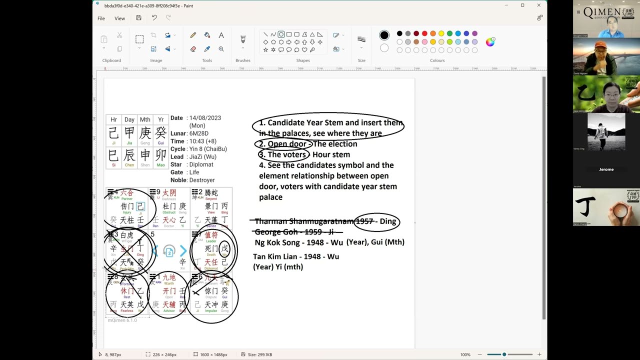Click the 'Ng Kok Song - 1948 - Wu' text

tap(299, 242)
